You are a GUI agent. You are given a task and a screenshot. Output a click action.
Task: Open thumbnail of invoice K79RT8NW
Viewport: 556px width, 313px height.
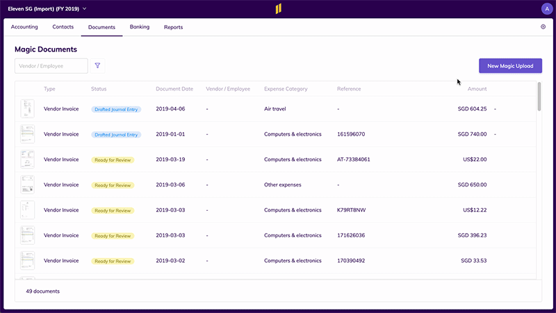(x=27, y=210)
